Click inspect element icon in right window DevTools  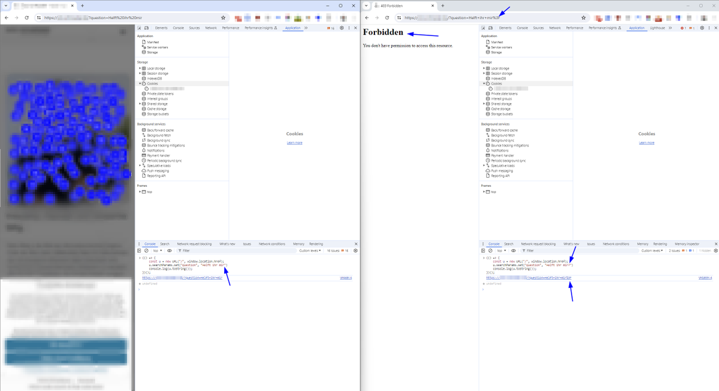483,28
